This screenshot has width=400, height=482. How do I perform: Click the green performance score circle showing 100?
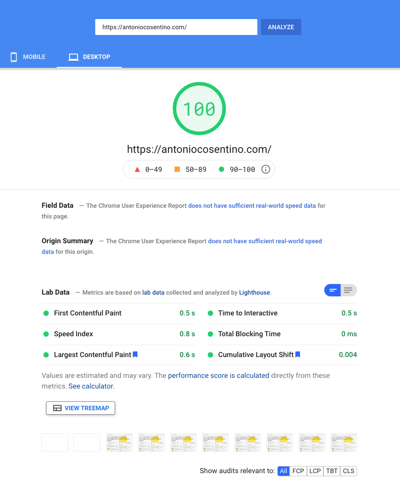click(199, 109)
